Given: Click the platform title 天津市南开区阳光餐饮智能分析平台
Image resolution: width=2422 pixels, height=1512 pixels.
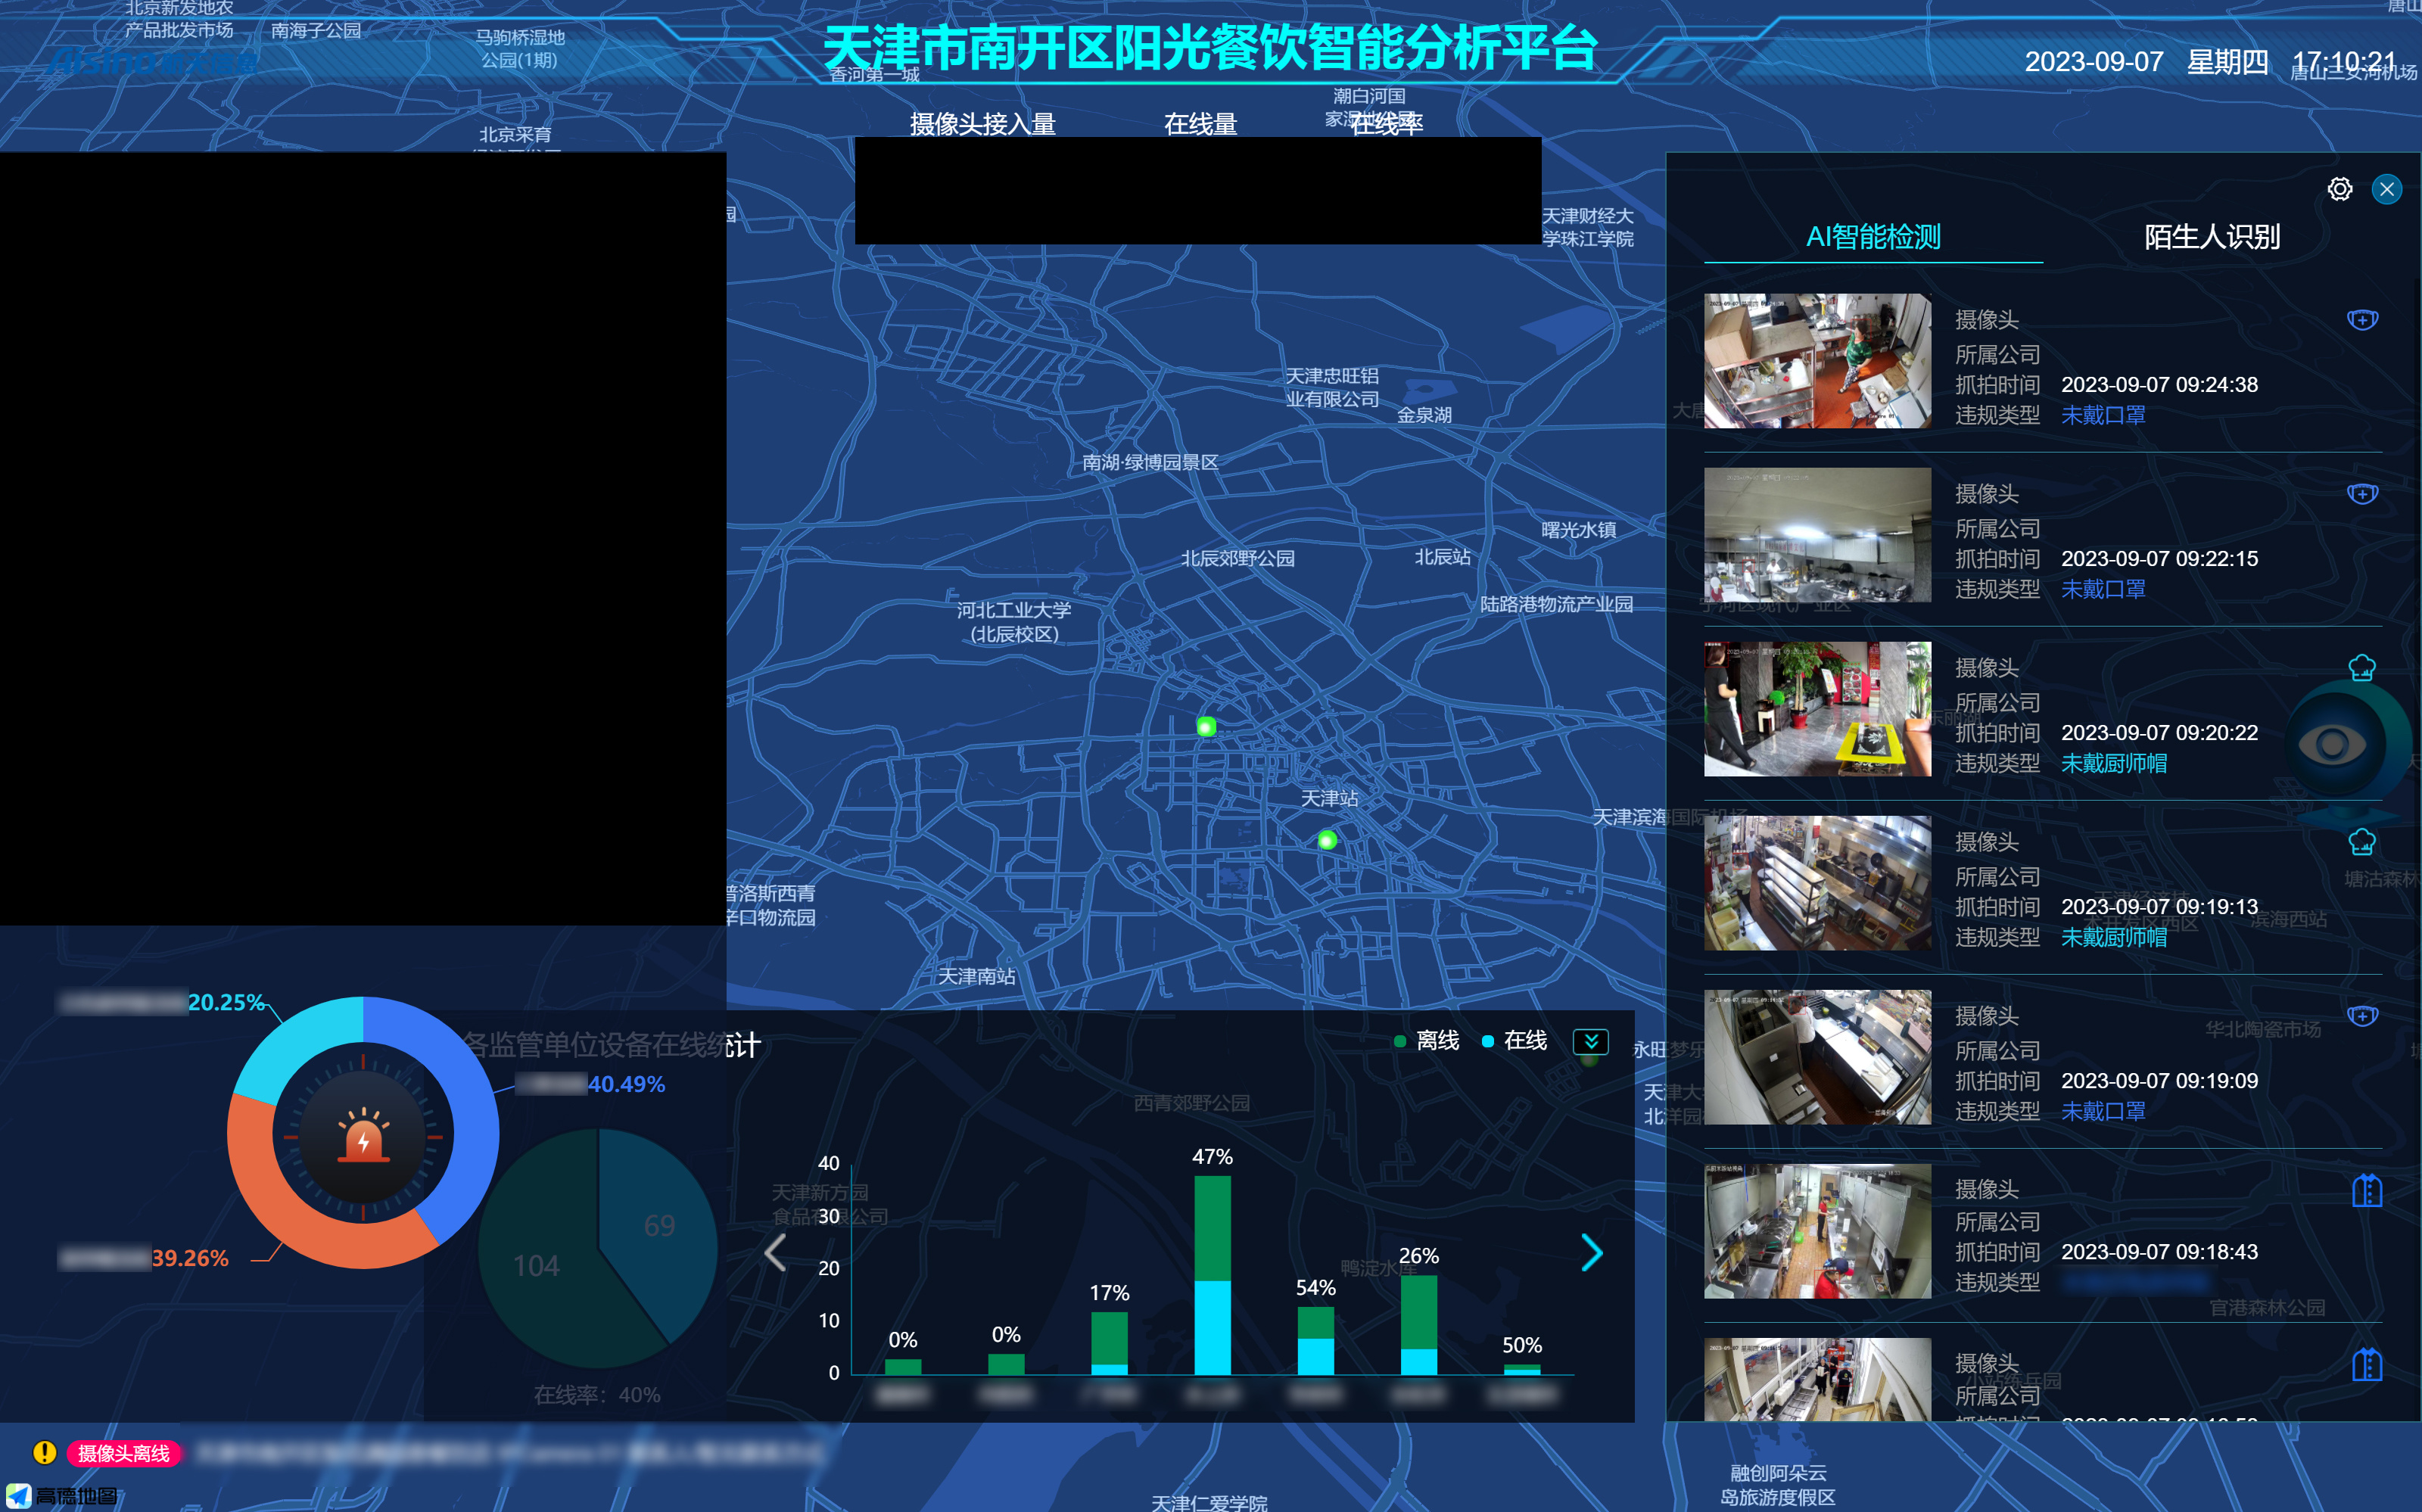Looking at the screenshot, I should coord(1211,48).
